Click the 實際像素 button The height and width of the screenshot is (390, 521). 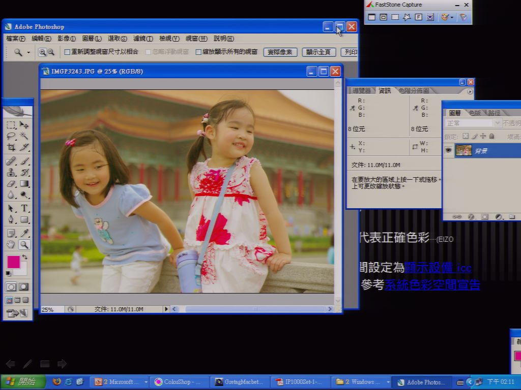[x=280, y=52]
